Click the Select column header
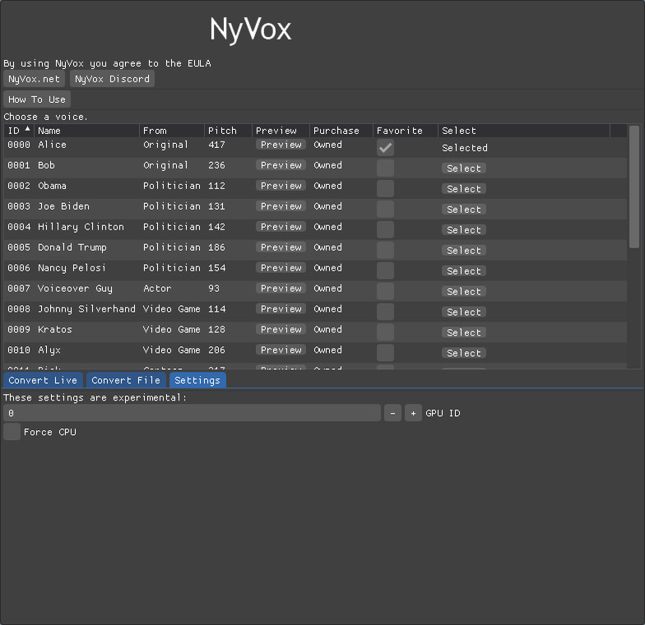The image size is (645, 625). 524,131
